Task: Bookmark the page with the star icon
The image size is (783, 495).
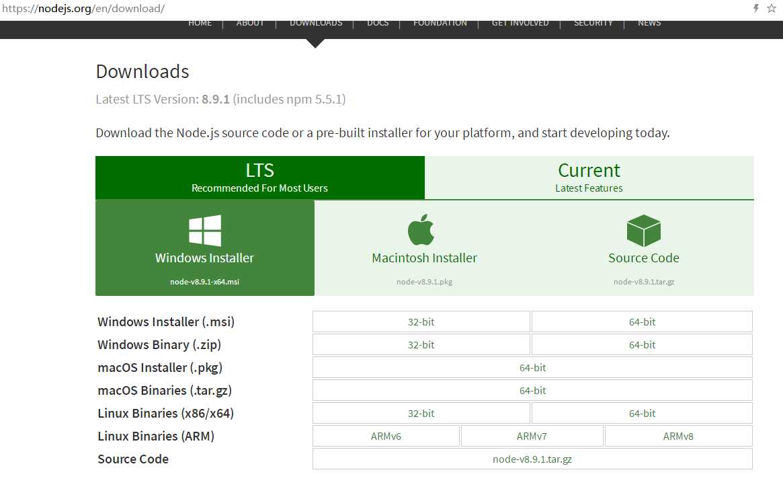Action: point(772,8)
